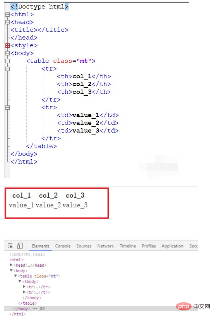Click the th col_3 code line
Image resolution: width=214 pixels, height=319 pixels.
coord(84,92)
